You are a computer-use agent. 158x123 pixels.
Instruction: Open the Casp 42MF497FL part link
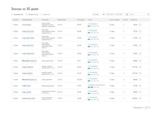point(28,45)
